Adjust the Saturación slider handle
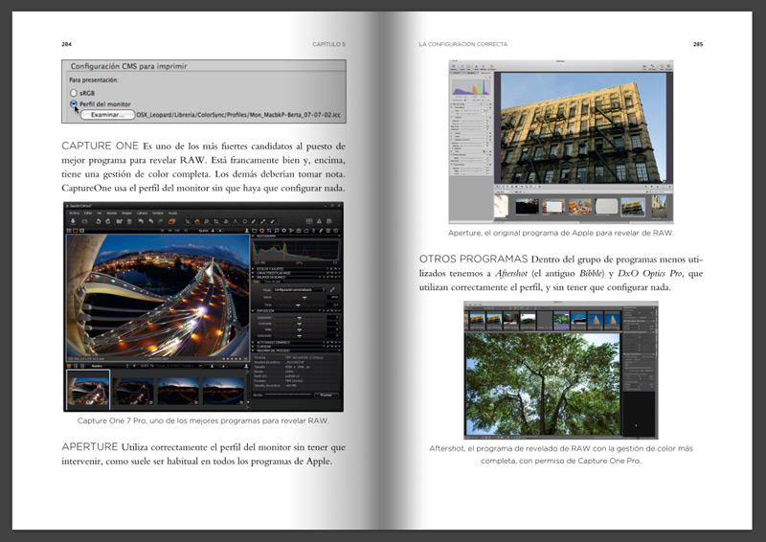The width and height of the screenshot is (766, 542). coord(300,336)
